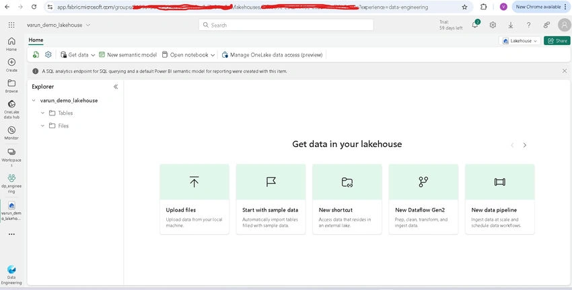The width and height of the screenshot is (572, 290).
Task: Click inside the Search box
Action: pyautogui.click(x=286, y=25)
